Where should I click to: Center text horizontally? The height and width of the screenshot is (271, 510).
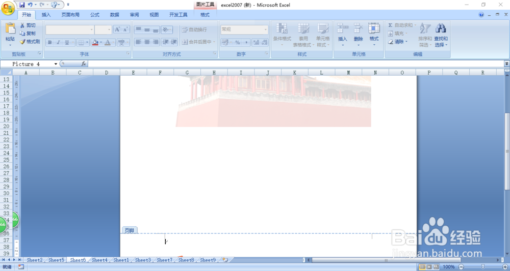tap(147, 42)
